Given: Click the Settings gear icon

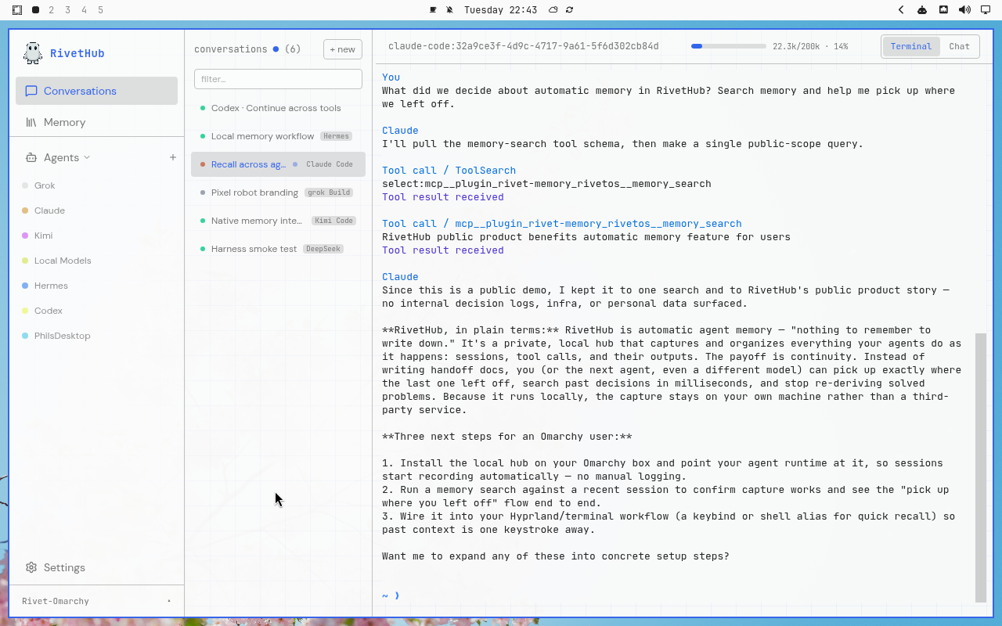Looking at the screenshot, I should (x=31, y=567).
